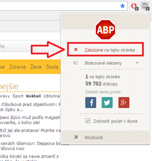Toggle Zakázané na tejto stránke
Image resolution: width=152 pixels, height=161 pixels.
[x=105, y=49]
